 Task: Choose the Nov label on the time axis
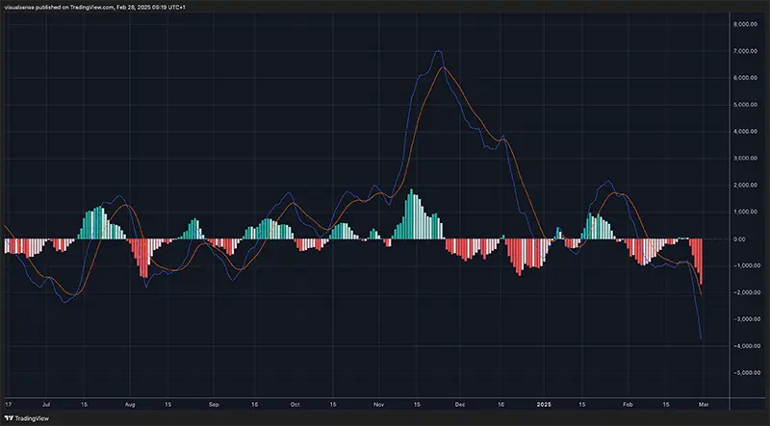click(378, 406)
